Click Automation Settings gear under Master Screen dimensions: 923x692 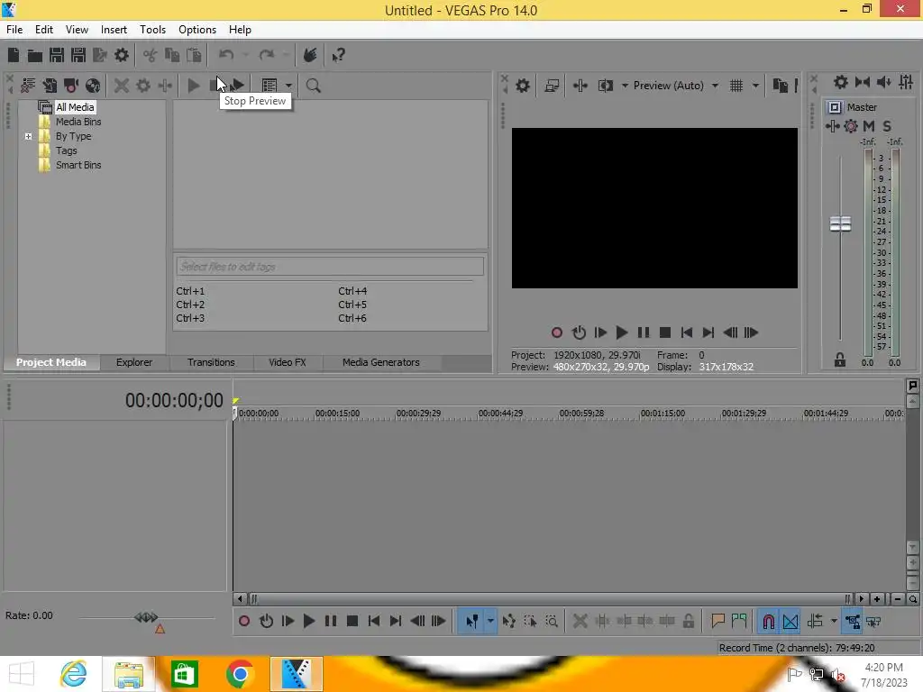tap(851, 126)
